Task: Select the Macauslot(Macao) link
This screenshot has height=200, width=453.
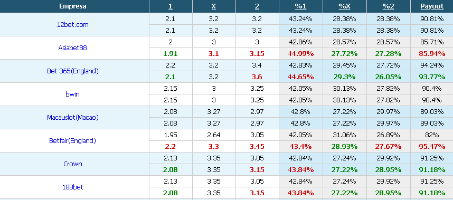Action: pos(73,118)
